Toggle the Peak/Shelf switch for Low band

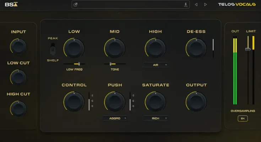tap(53, 49)
